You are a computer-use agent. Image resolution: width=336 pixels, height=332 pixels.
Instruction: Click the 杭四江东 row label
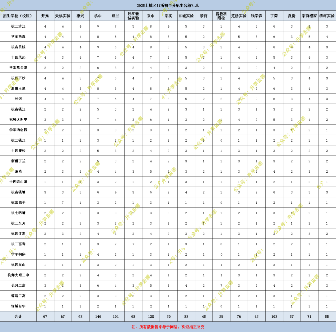(x=18, y=234)
